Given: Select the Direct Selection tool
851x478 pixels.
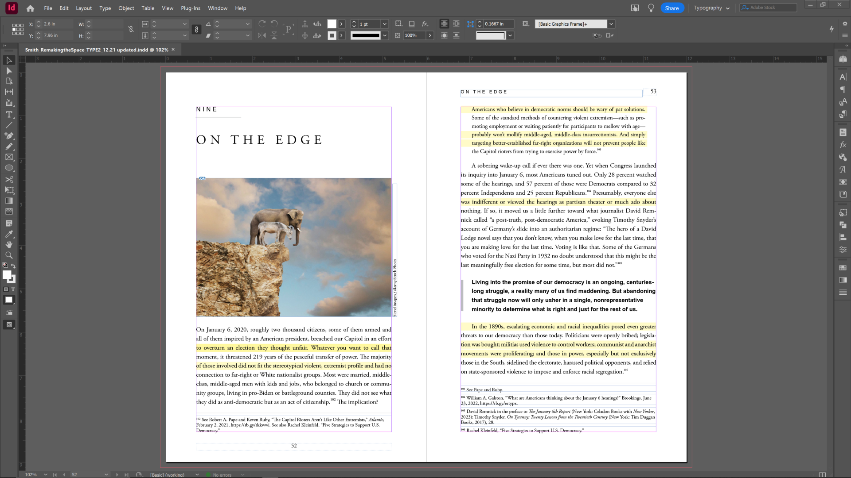Looking at the screenshot, I should [x=9, y=71].
